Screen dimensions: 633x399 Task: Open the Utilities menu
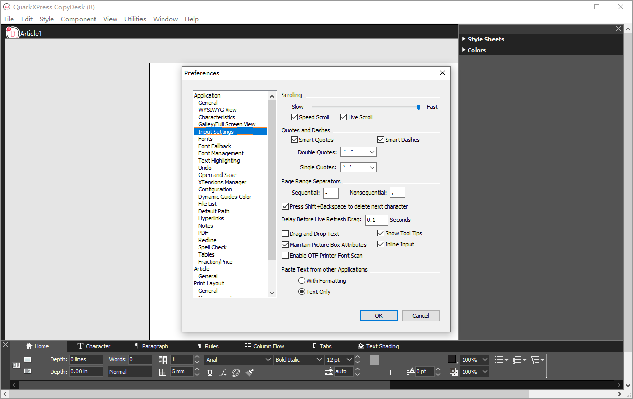coord(135,19)
